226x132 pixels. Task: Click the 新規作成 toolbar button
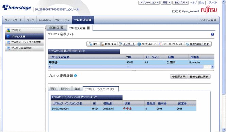coord(108,44)
